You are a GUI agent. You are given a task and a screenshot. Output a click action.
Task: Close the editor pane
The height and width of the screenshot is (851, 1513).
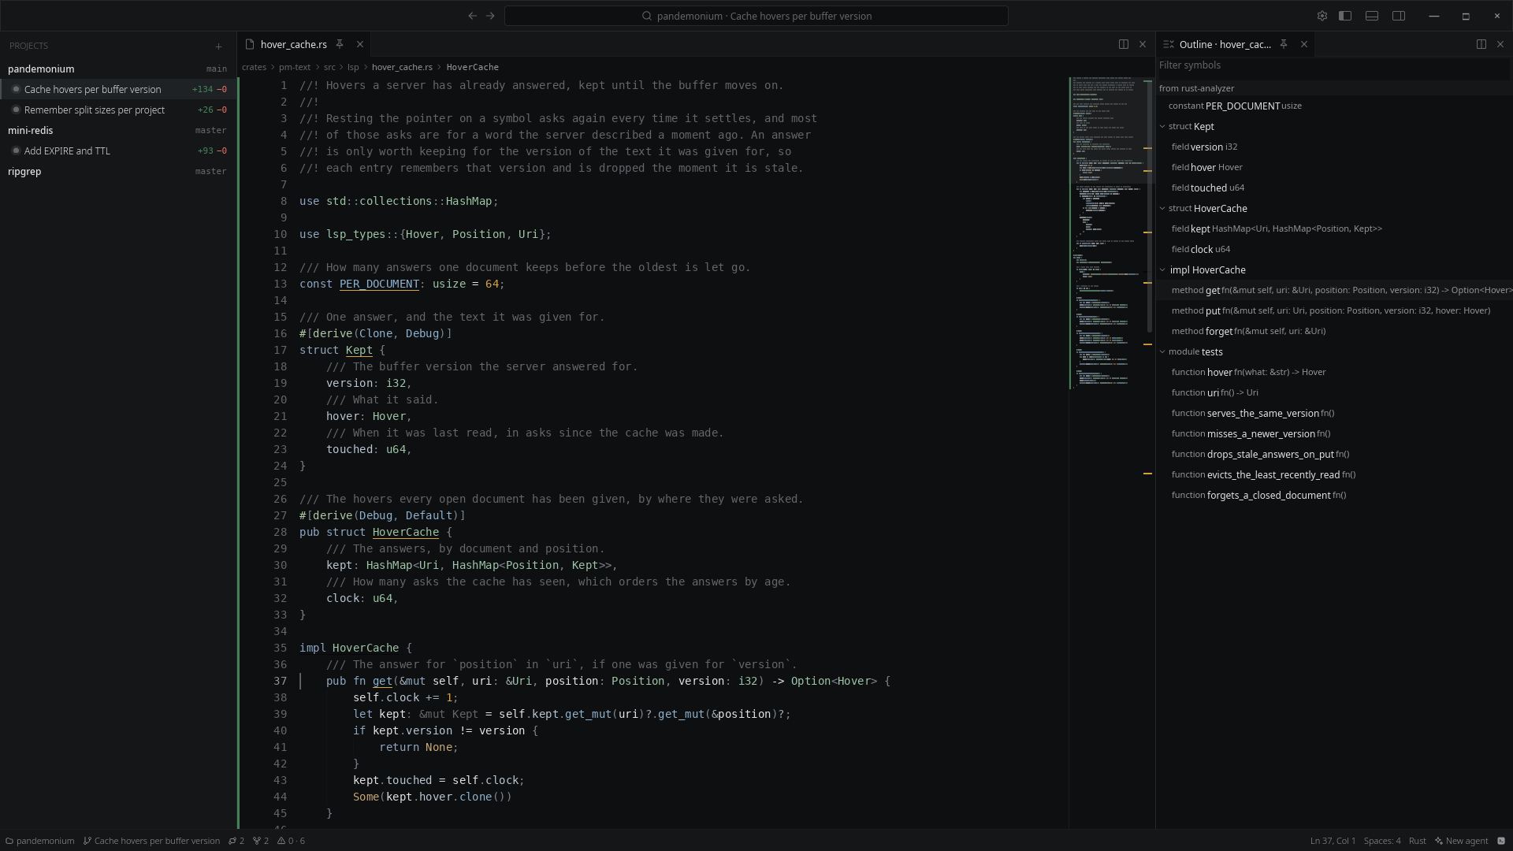[x=1143, y=44]
